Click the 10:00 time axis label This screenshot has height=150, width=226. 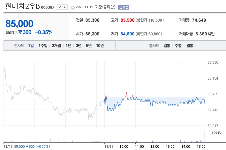pyautogui.click(x=124, y=146)
